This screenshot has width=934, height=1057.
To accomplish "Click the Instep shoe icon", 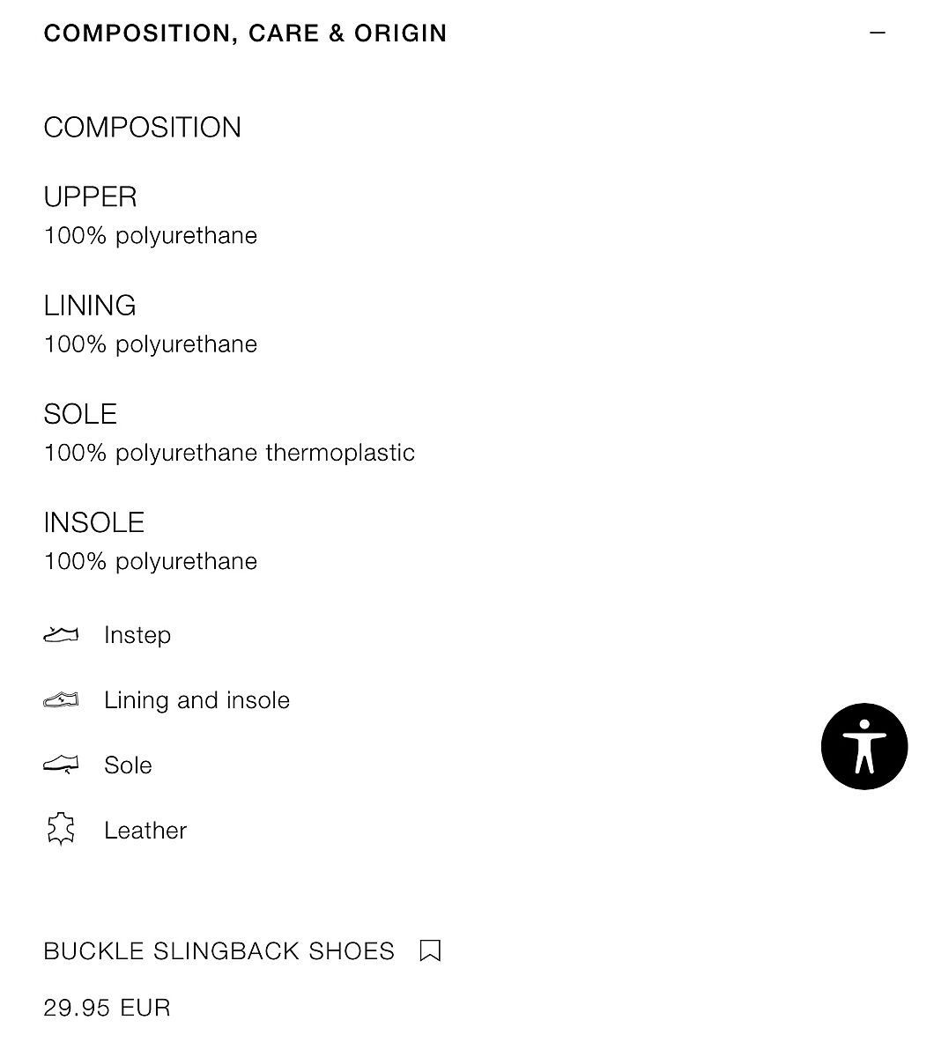I will point(61,634).
